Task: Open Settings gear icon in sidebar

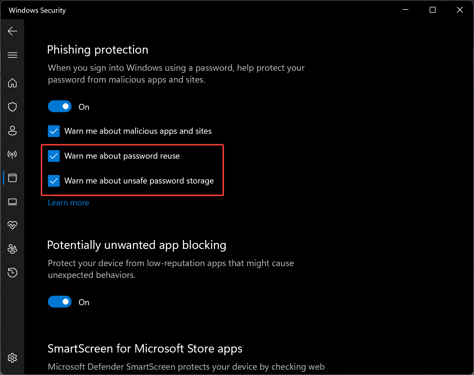Action: pyautogui.click(x=12, y=358)
